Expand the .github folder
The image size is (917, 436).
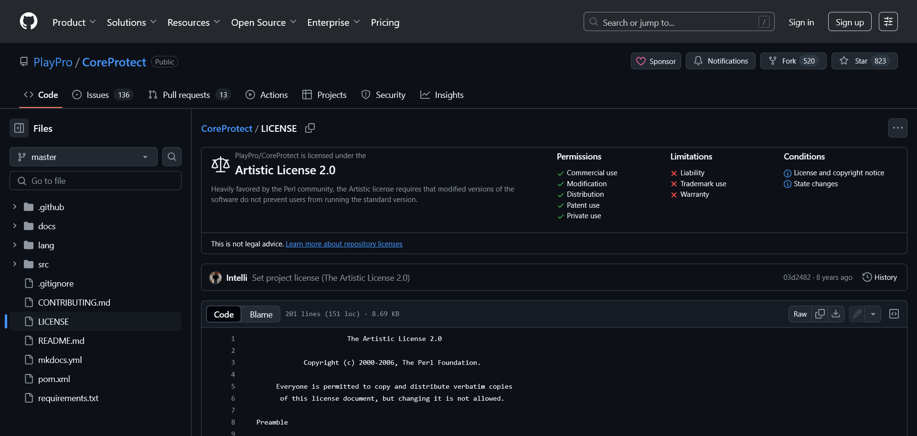click(15, 207)
